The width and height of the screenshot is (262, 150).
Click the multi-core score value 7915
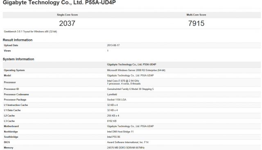point(196,23)
